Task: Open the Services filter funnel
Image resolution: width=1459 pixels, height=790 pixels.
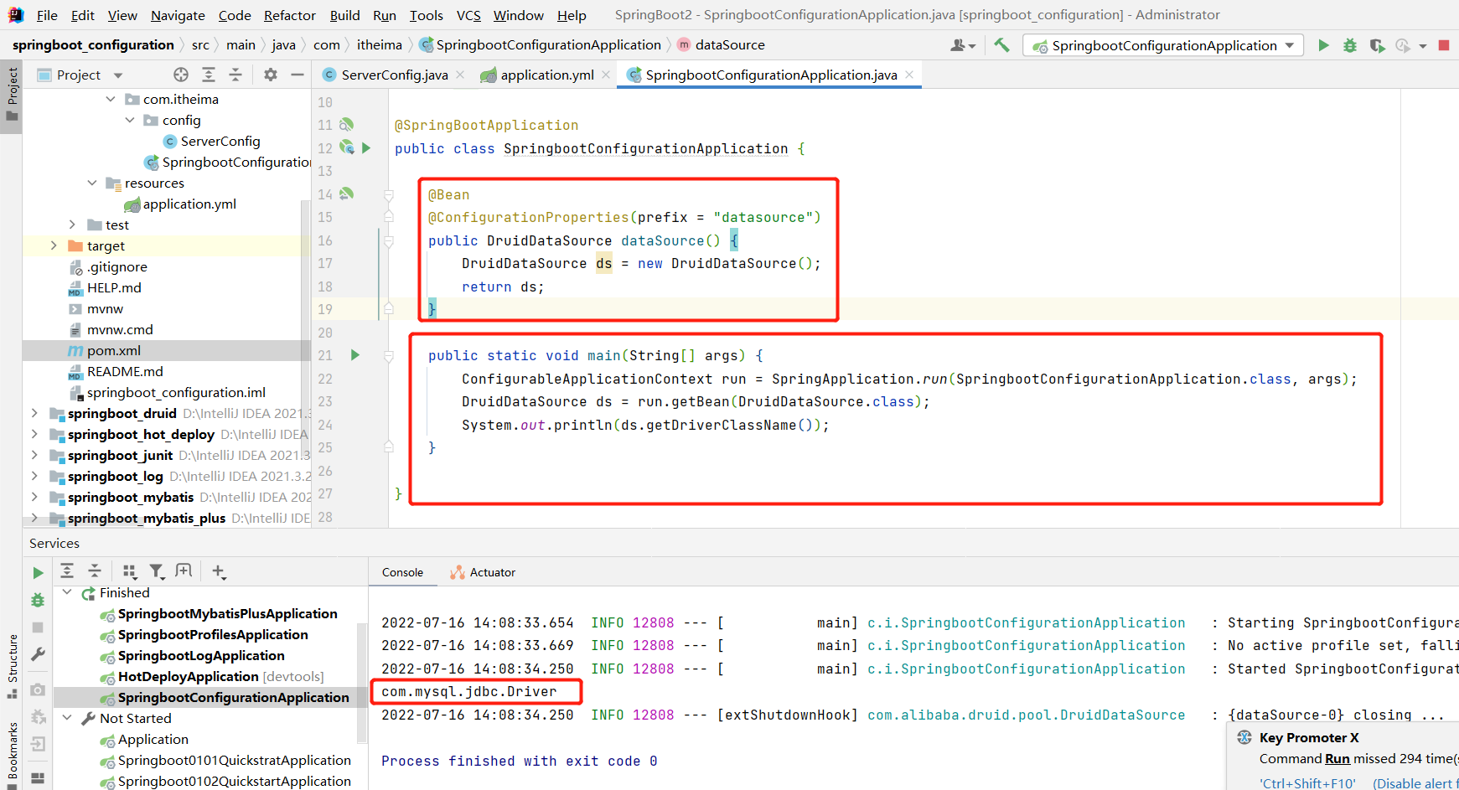Action: pyautogui.click(x=157, y=571)
